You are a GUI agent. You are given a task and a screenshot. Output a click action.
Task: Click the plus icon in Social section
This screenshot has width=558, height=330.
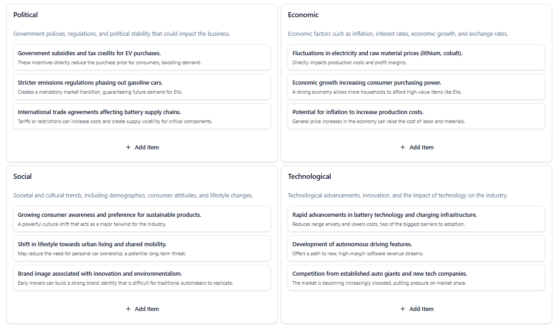click(128, 309)
